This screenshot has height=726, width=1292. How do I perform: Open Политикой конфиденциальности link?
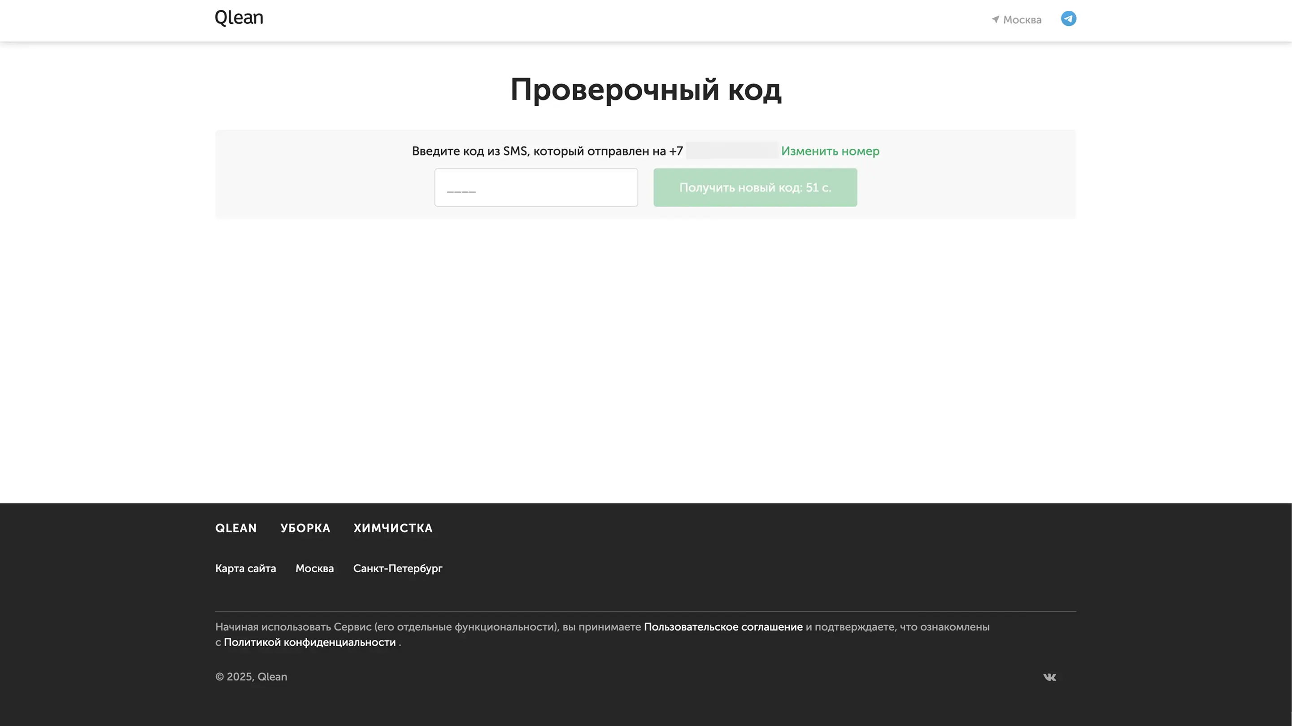point(309,642)
